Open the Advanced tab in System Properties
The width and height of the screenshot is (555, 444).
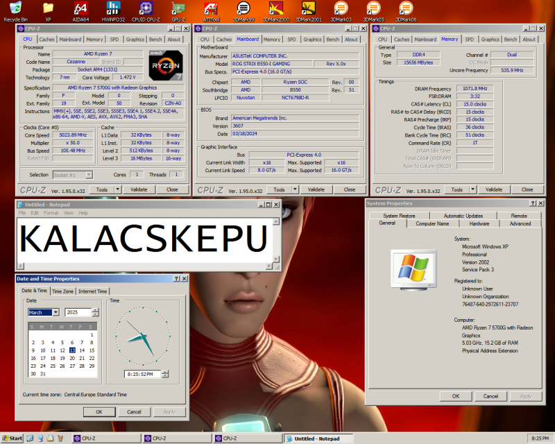coord(520,223)
